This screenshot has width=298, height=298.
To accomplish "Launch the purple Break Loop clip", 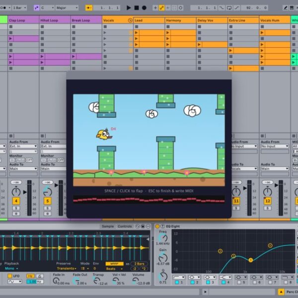I will pos(74,57).
